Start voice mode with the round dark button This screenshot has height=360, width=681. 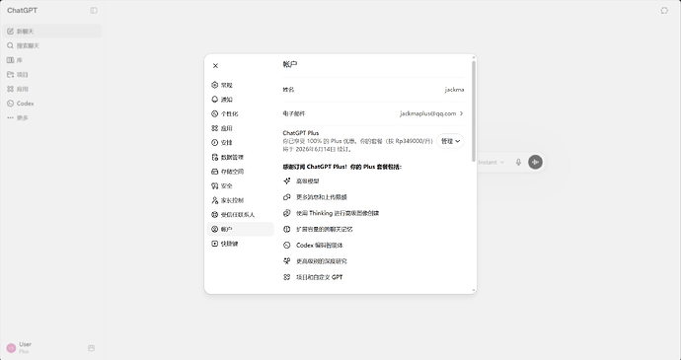click(535, 162)
